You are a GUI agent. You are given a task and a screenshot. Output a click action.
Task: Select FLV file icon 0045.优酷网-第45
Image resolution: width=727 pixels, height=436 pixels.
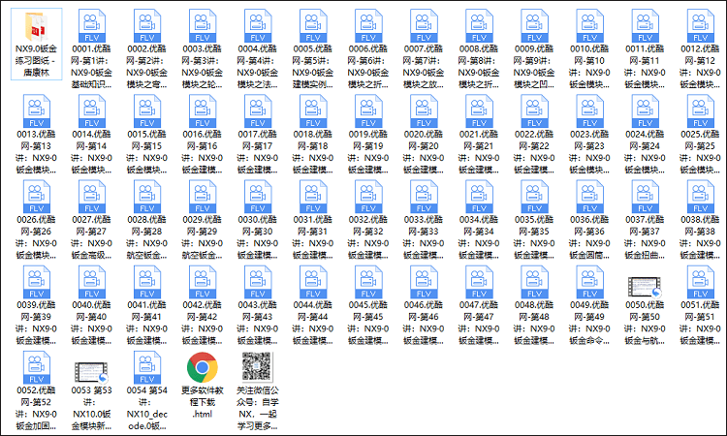pyautogui.click(x=368, y=282)
